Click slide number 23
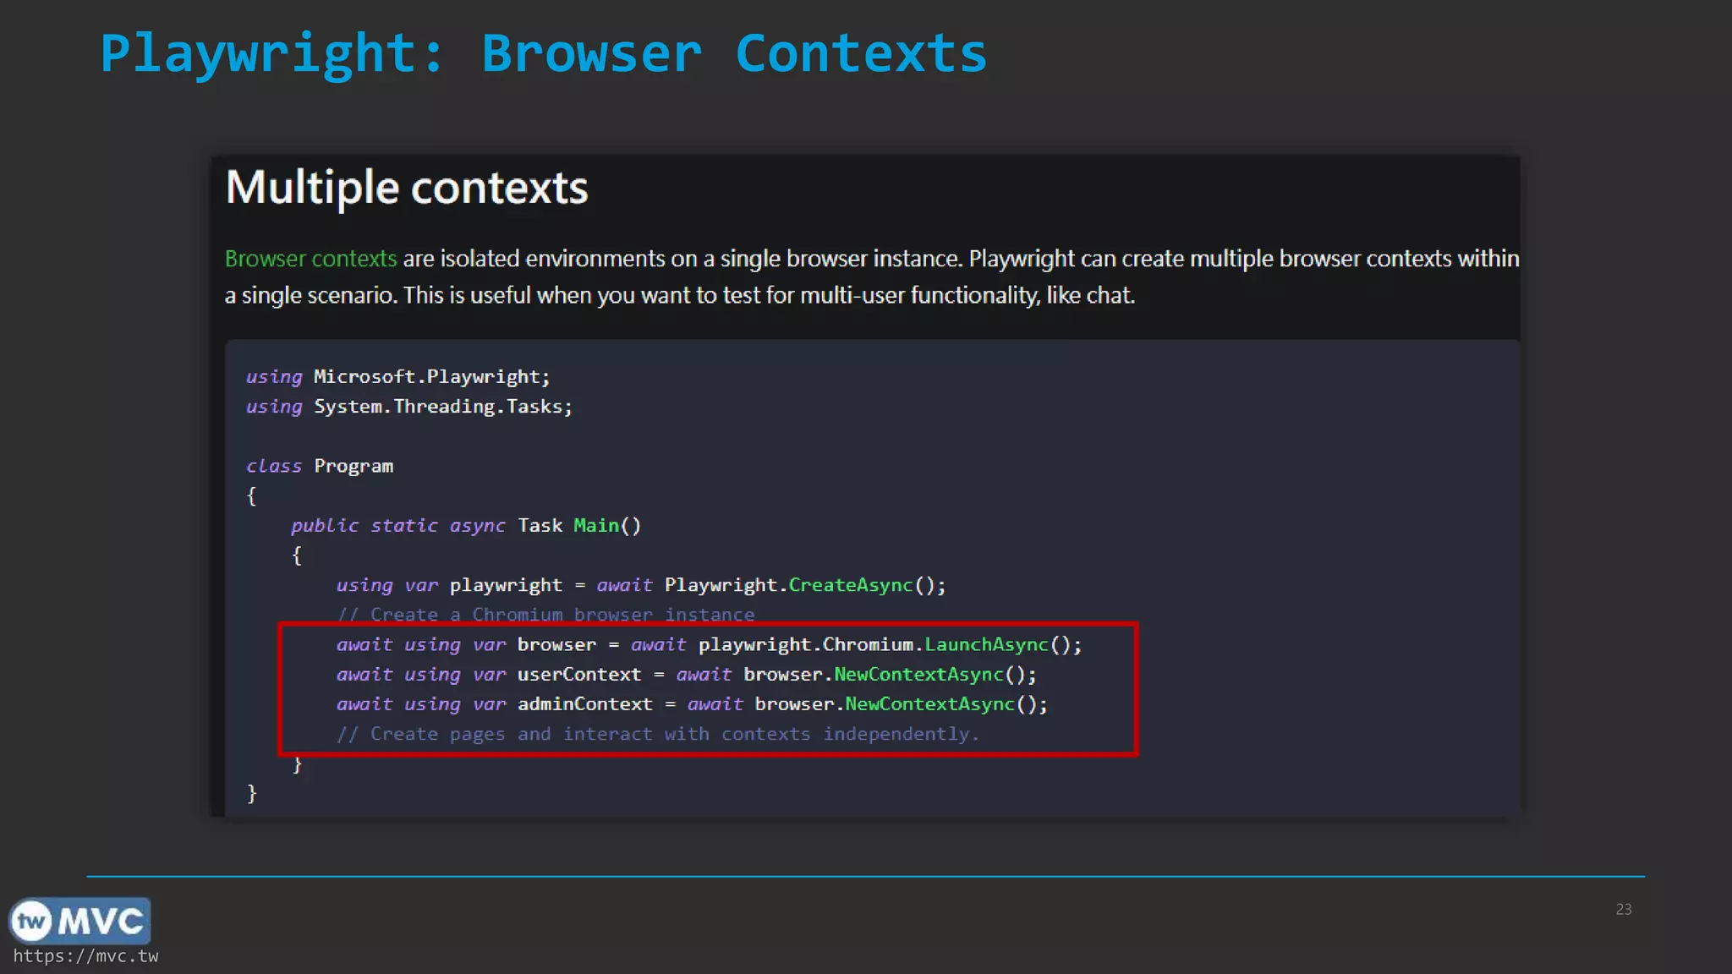Screen dimensions: 1732x974 [1623, 909]
